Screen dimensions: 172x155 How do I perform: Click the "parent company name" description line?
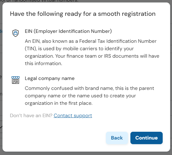coord(89,92)
